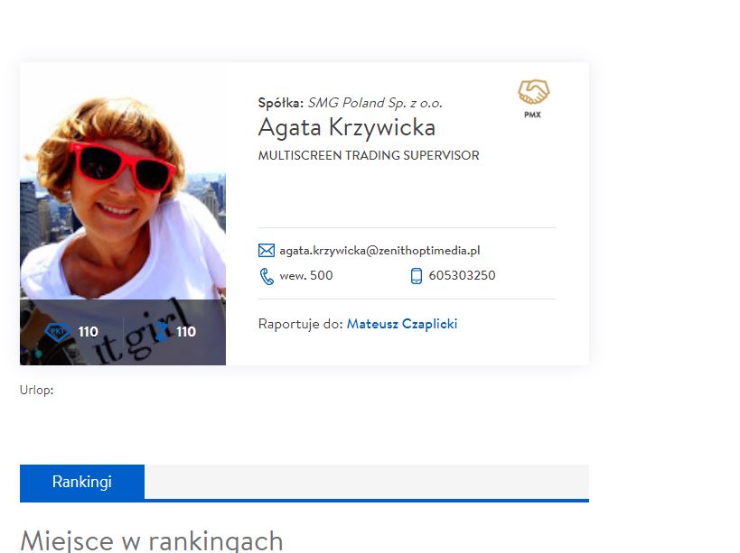Click the extension text wew. 500
Screen dimensions: 740x553
tap(306, 275)
